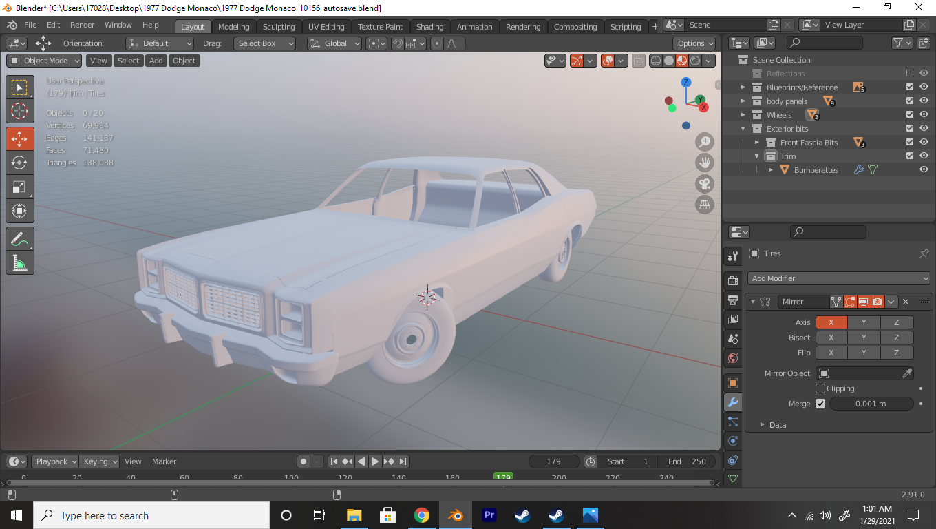Enable Clipping checkbox in Mirror modifier
The width and height of the screenshot is (936, 529).
[x=820, y=388]
